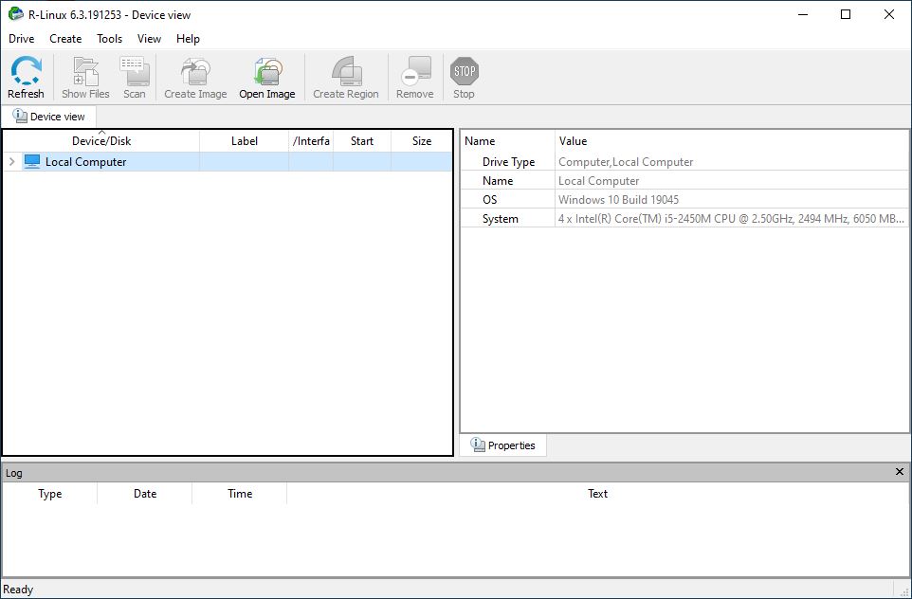912x599 pixels.
Task: Click the Text column header in Log
Action: pos(597,494)
